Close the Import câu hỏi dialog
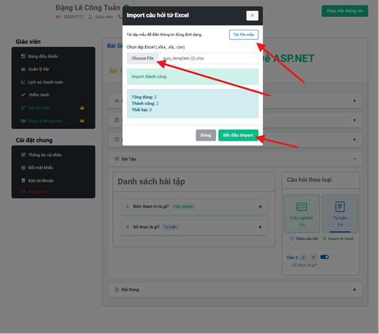The width and height of the screenshot is (379, 334). pyautogui.click(x=252, y=15)
